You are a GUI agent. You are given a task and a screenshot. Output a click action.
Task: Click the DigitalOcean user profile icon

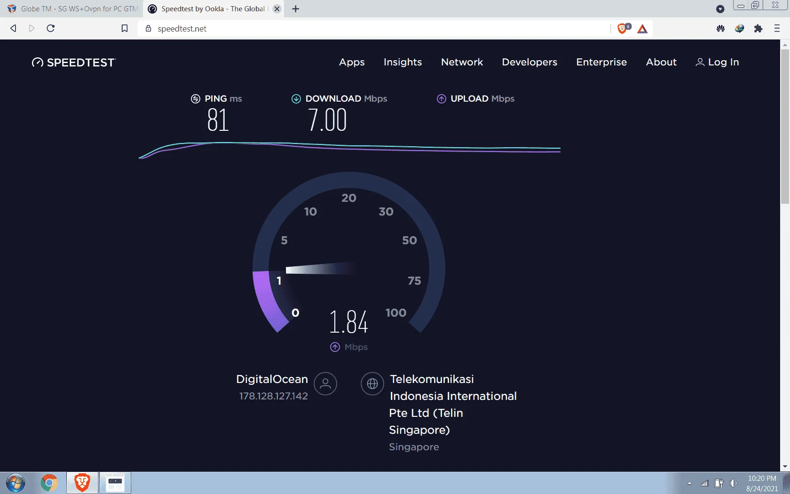[325, 384]
